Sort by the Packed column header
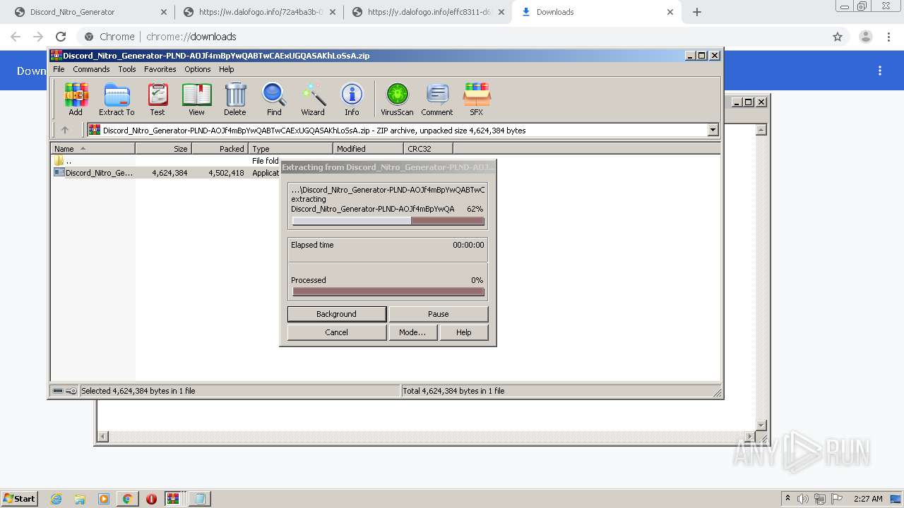Viewport: 904px width, 508px height. point(220,149)
